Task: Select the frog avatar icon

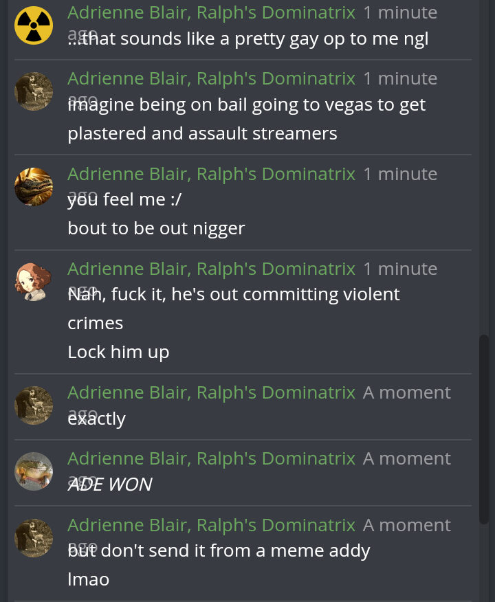Action: (34, 471)
